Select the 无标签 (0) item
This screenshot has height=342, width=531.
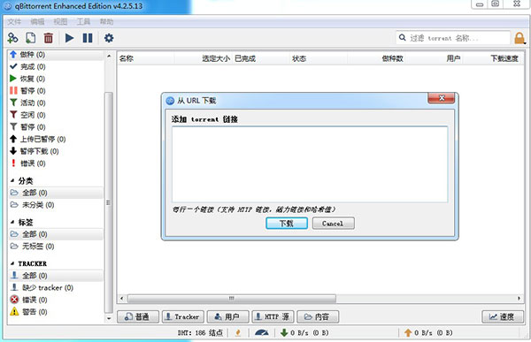pos(56,247)
